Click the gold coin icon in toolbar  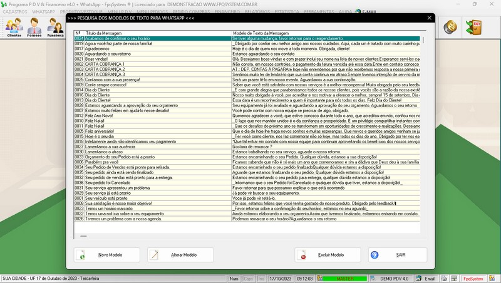point(450,27)
